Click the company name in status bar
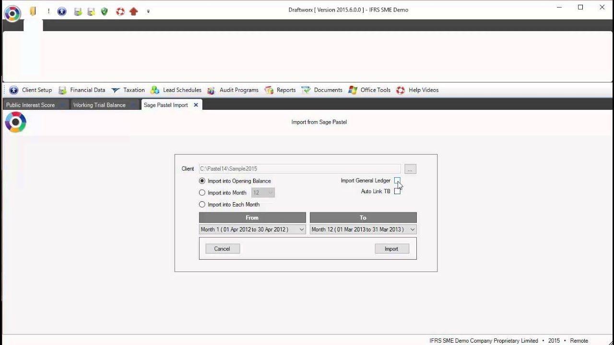Image resolution: width=614 pixels, height=345 pixels. [484, 341]
